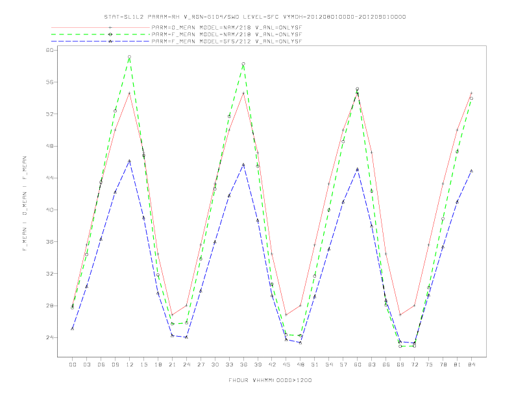This screenshot has width=514, height=397.
Task: Click x-axis tick label 60
Action: point(358,365)
